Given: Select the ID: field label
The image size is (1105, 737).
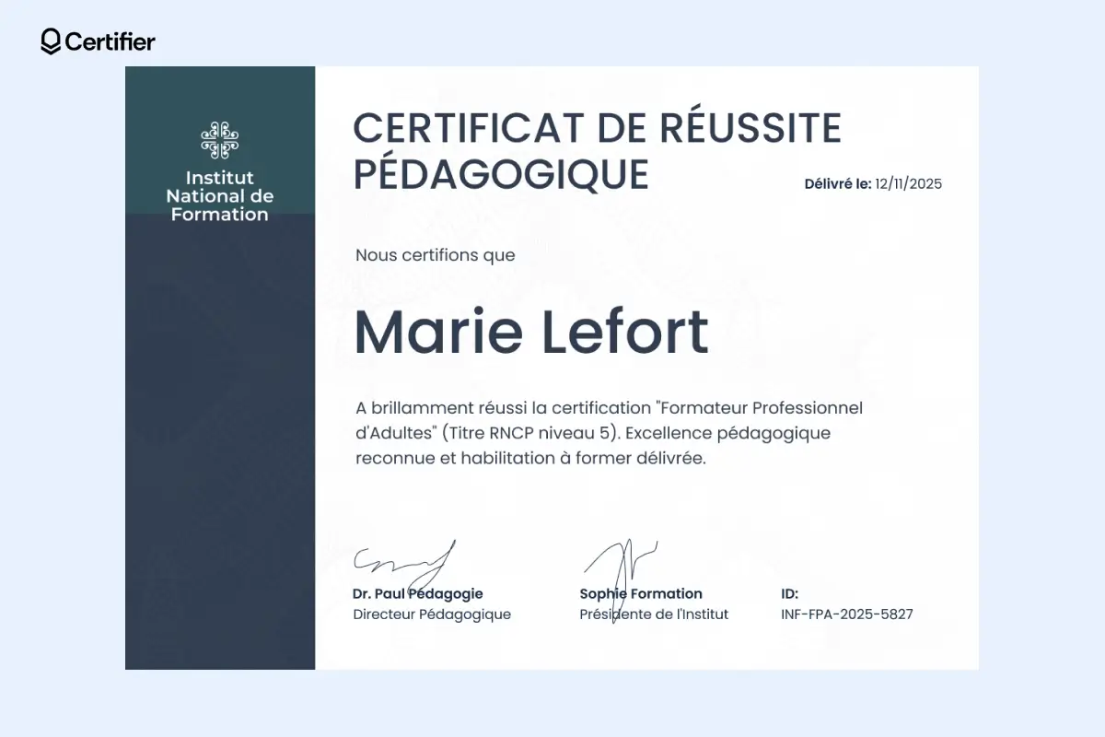Looking at the screenshot, I should click(789, 593).
